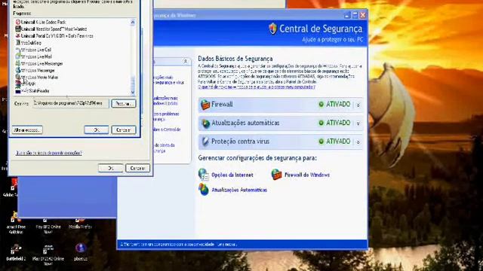Minimize the Central de Segurança window
This screenshot has width=483, height=271.
click(347, 15)
